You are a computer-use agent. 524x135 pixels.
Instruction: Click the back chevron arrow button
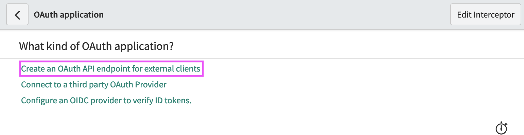[17, 15]
